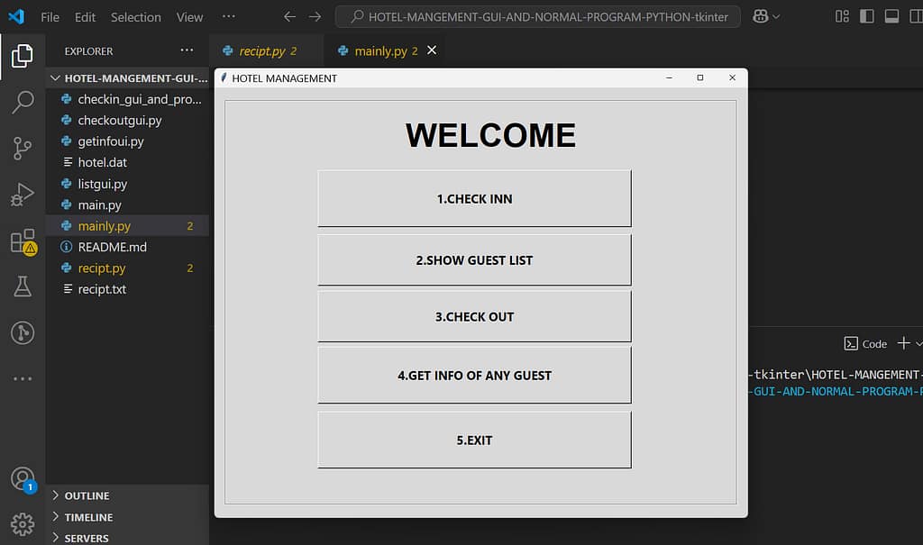
Task: Open the Customize Layout control
Action: coord(841,16)
